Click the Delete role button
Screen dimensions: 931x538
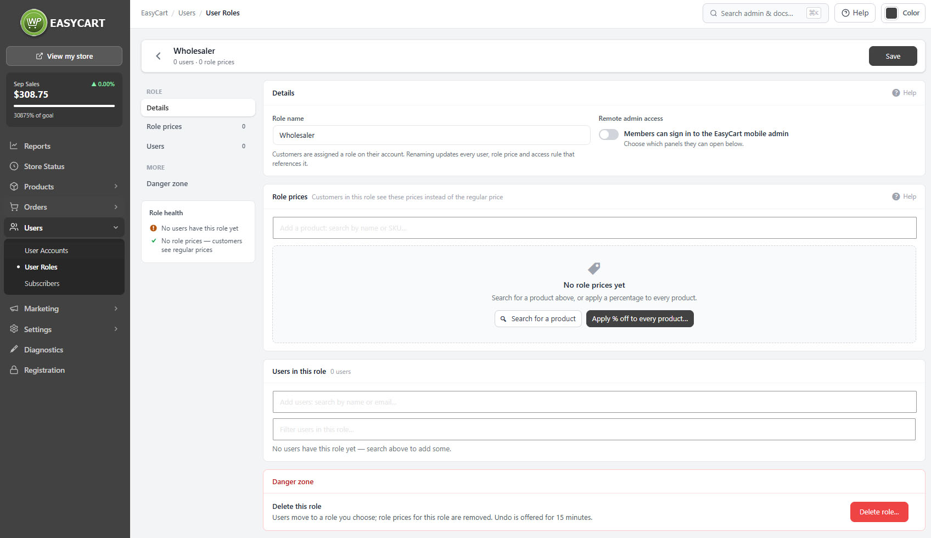(879, 512)
